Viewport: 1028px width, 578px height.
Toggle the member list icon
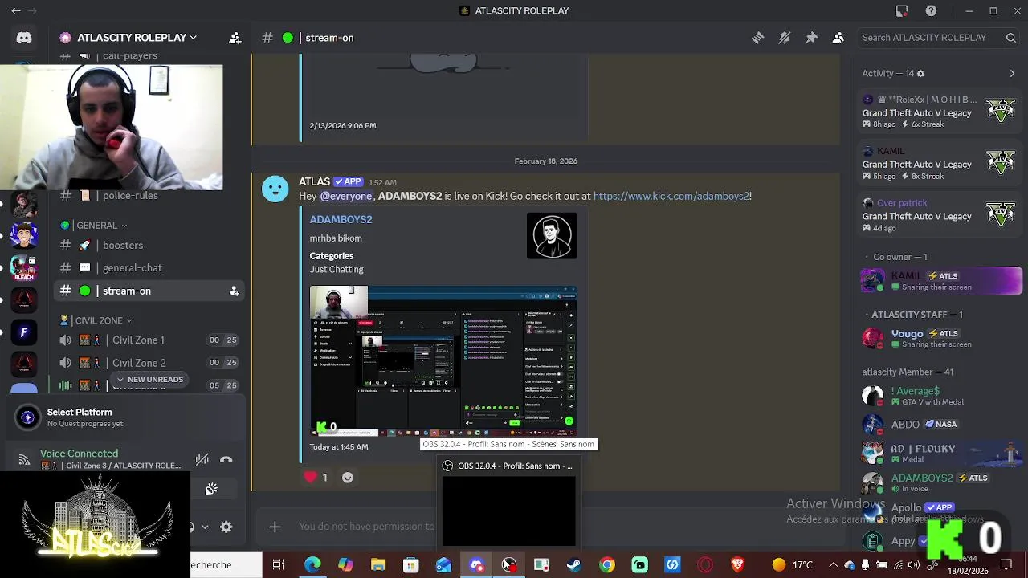click(x=838, y=38)
